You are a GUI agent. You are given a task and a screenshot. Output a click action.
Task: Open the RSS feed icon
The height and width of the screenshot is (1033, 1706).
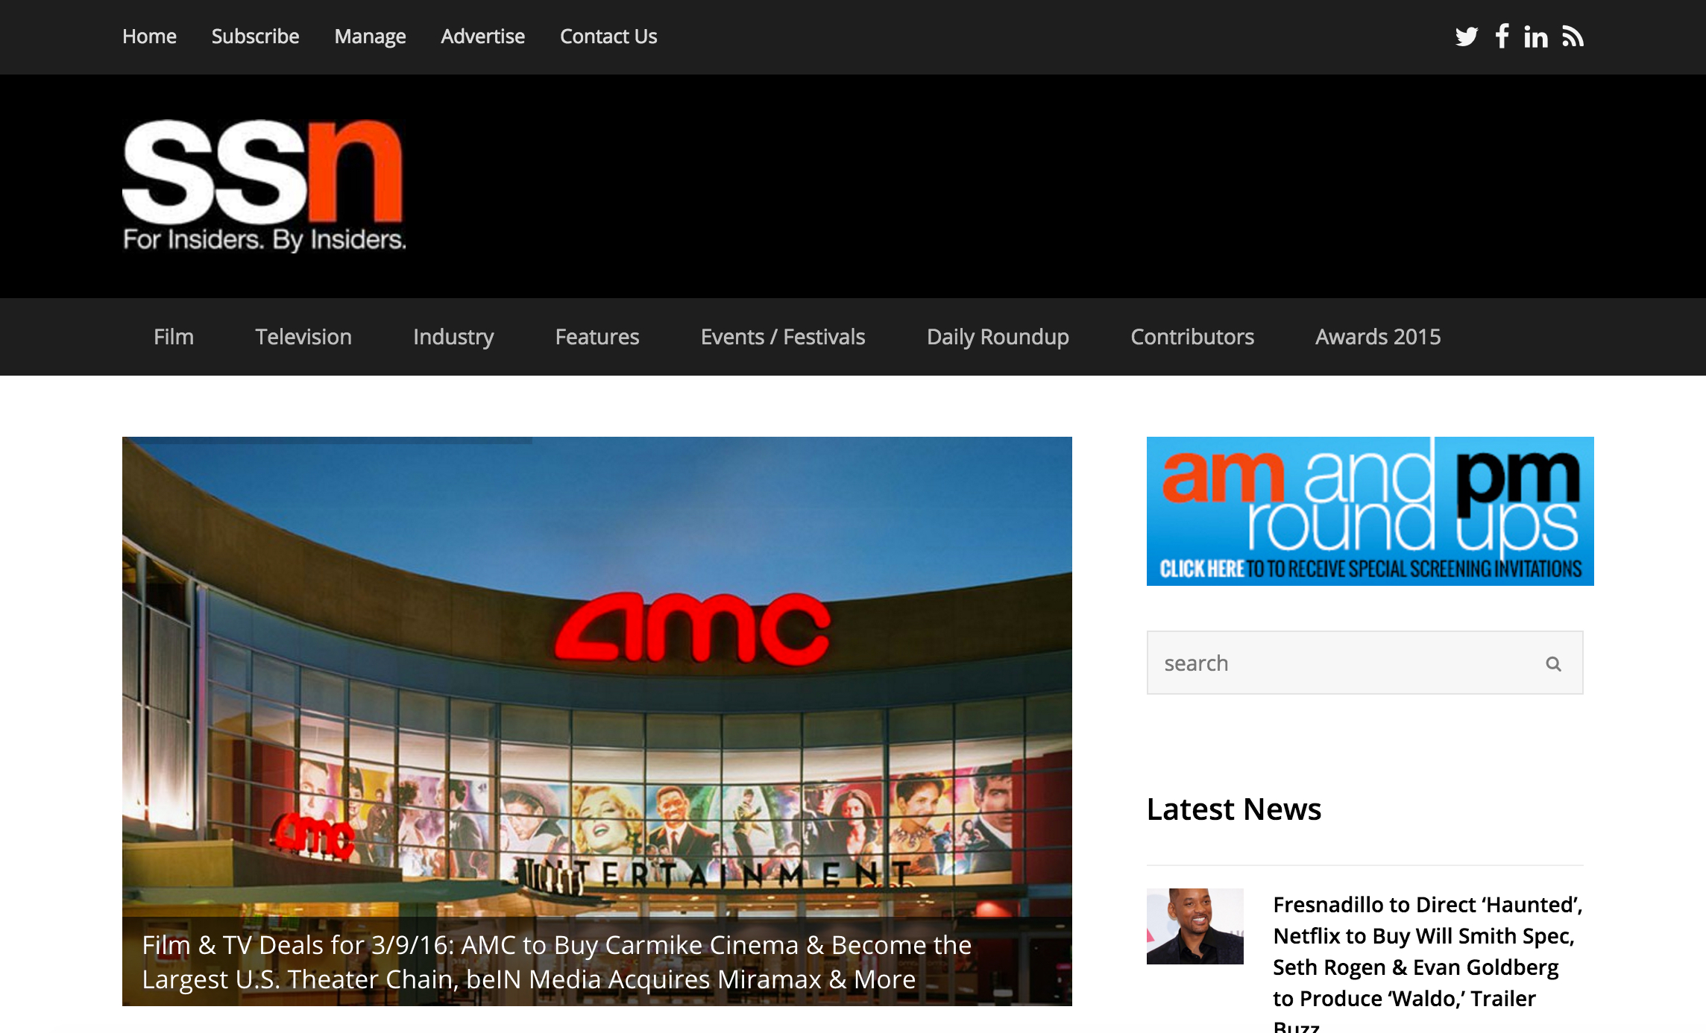click(1573, 37)
